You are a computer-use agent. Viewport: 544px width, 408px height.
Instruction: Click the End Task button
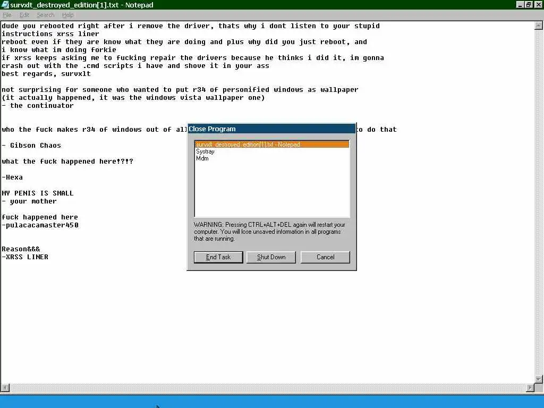point(218,257)
